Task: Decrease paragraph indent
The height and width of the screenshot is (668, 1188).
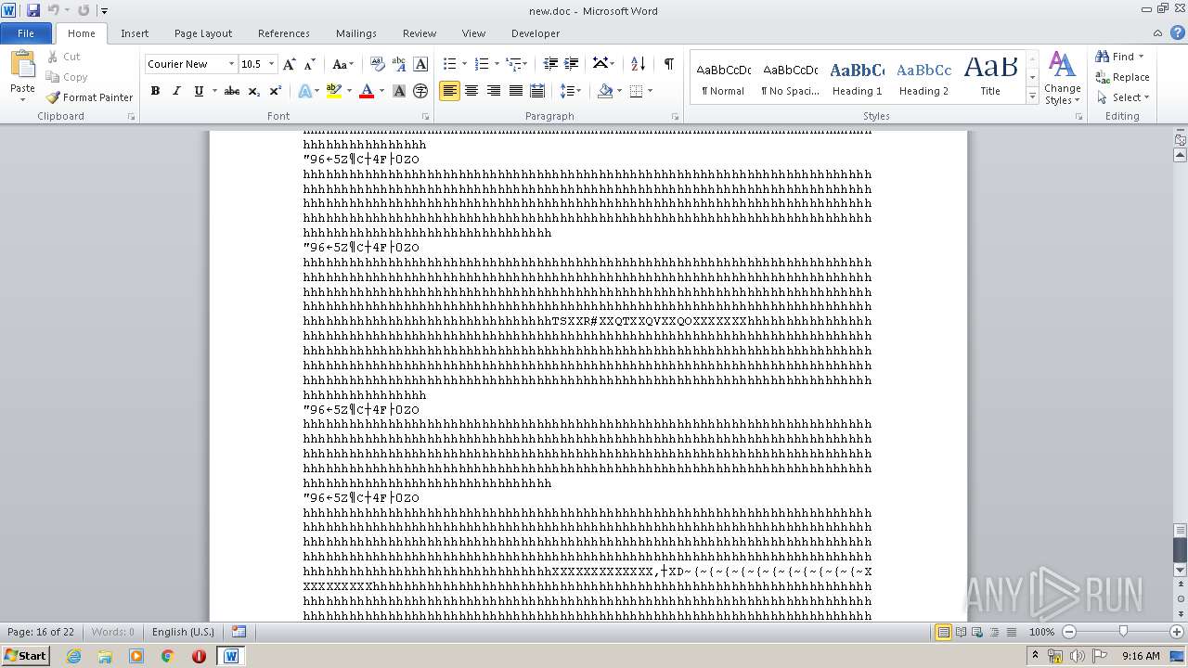Action: [550, 64]
